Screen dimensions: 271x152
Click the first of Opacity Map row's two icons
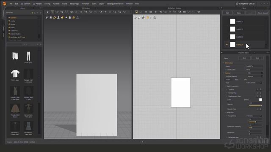click(x=257, y=109)
